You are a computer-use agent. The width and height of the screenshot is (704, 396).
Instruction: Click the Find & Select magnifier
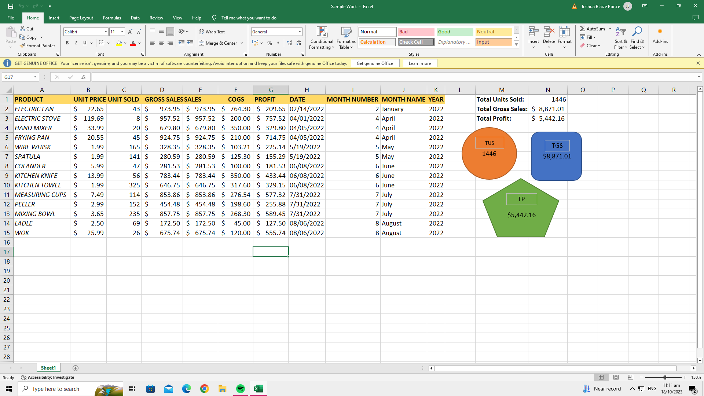tap(637, 32)
